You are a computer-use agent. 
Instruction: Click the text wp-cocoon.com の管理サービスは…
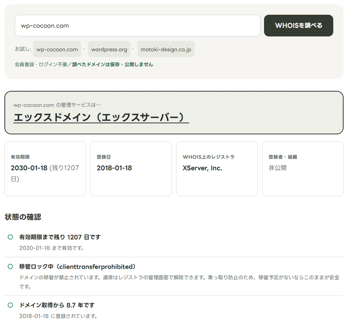click(x=57, y=105)
